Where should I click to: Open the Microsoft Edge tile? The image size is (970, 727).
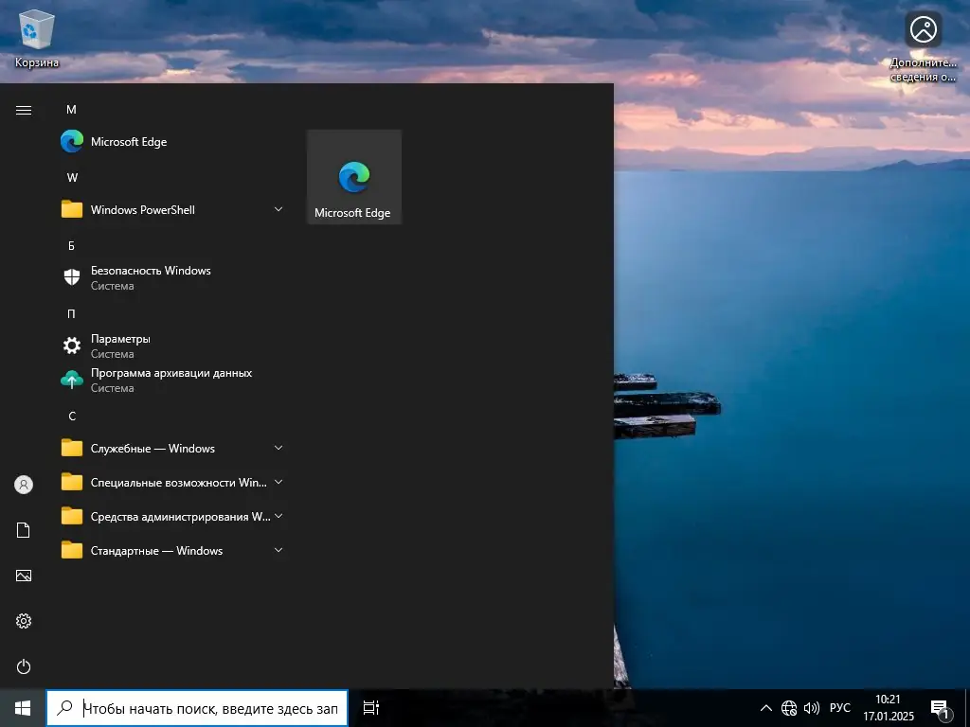(353, 176)
